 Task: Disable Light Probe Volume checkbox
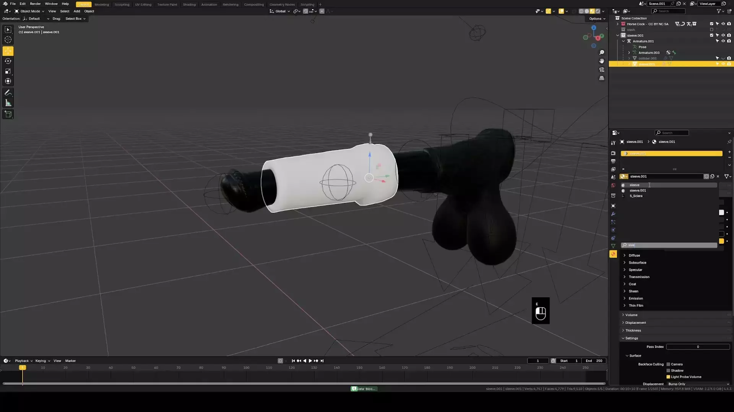click(668, 377)
